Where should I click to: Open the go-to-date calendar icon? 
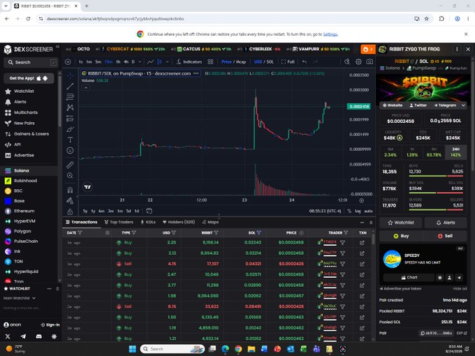coord(149,211)
